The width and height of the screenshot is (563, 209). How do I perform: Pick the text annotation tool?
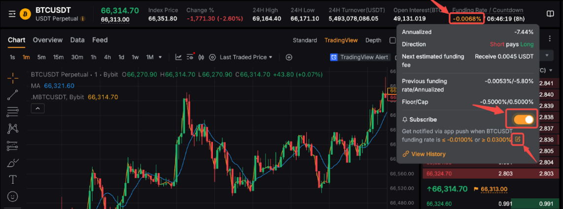click(x=13, y=179)
